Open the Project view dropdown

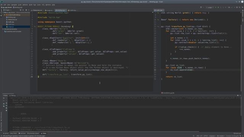(7, 10)
